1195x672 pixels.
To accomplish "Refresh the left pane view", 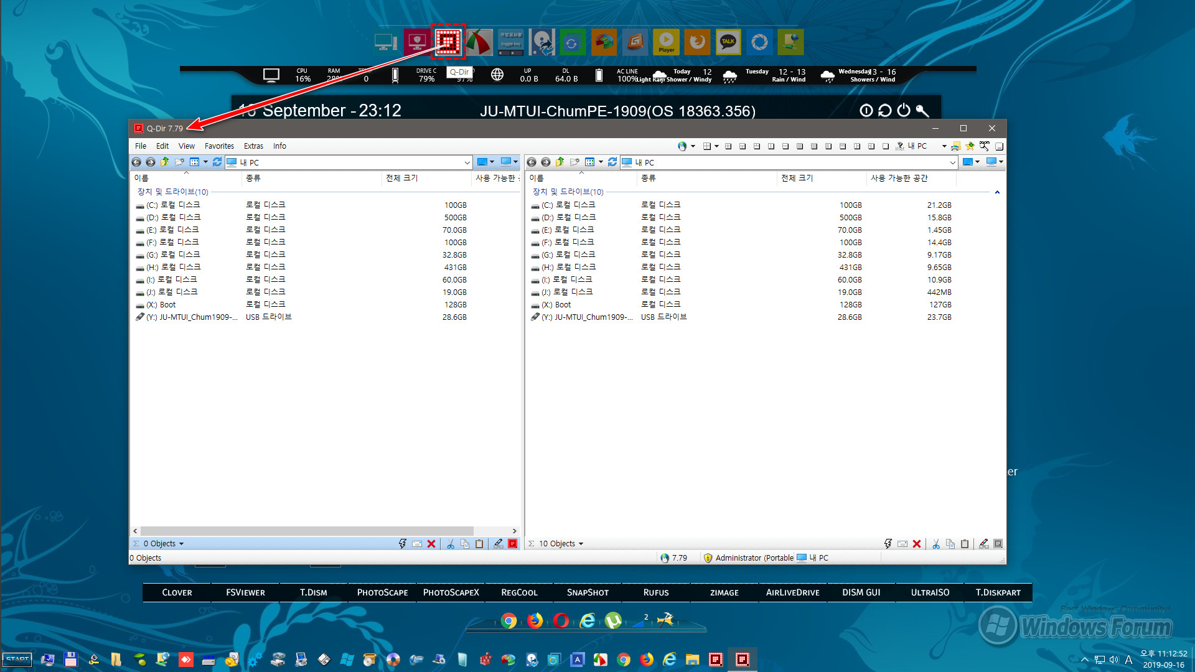I will 217,162.
